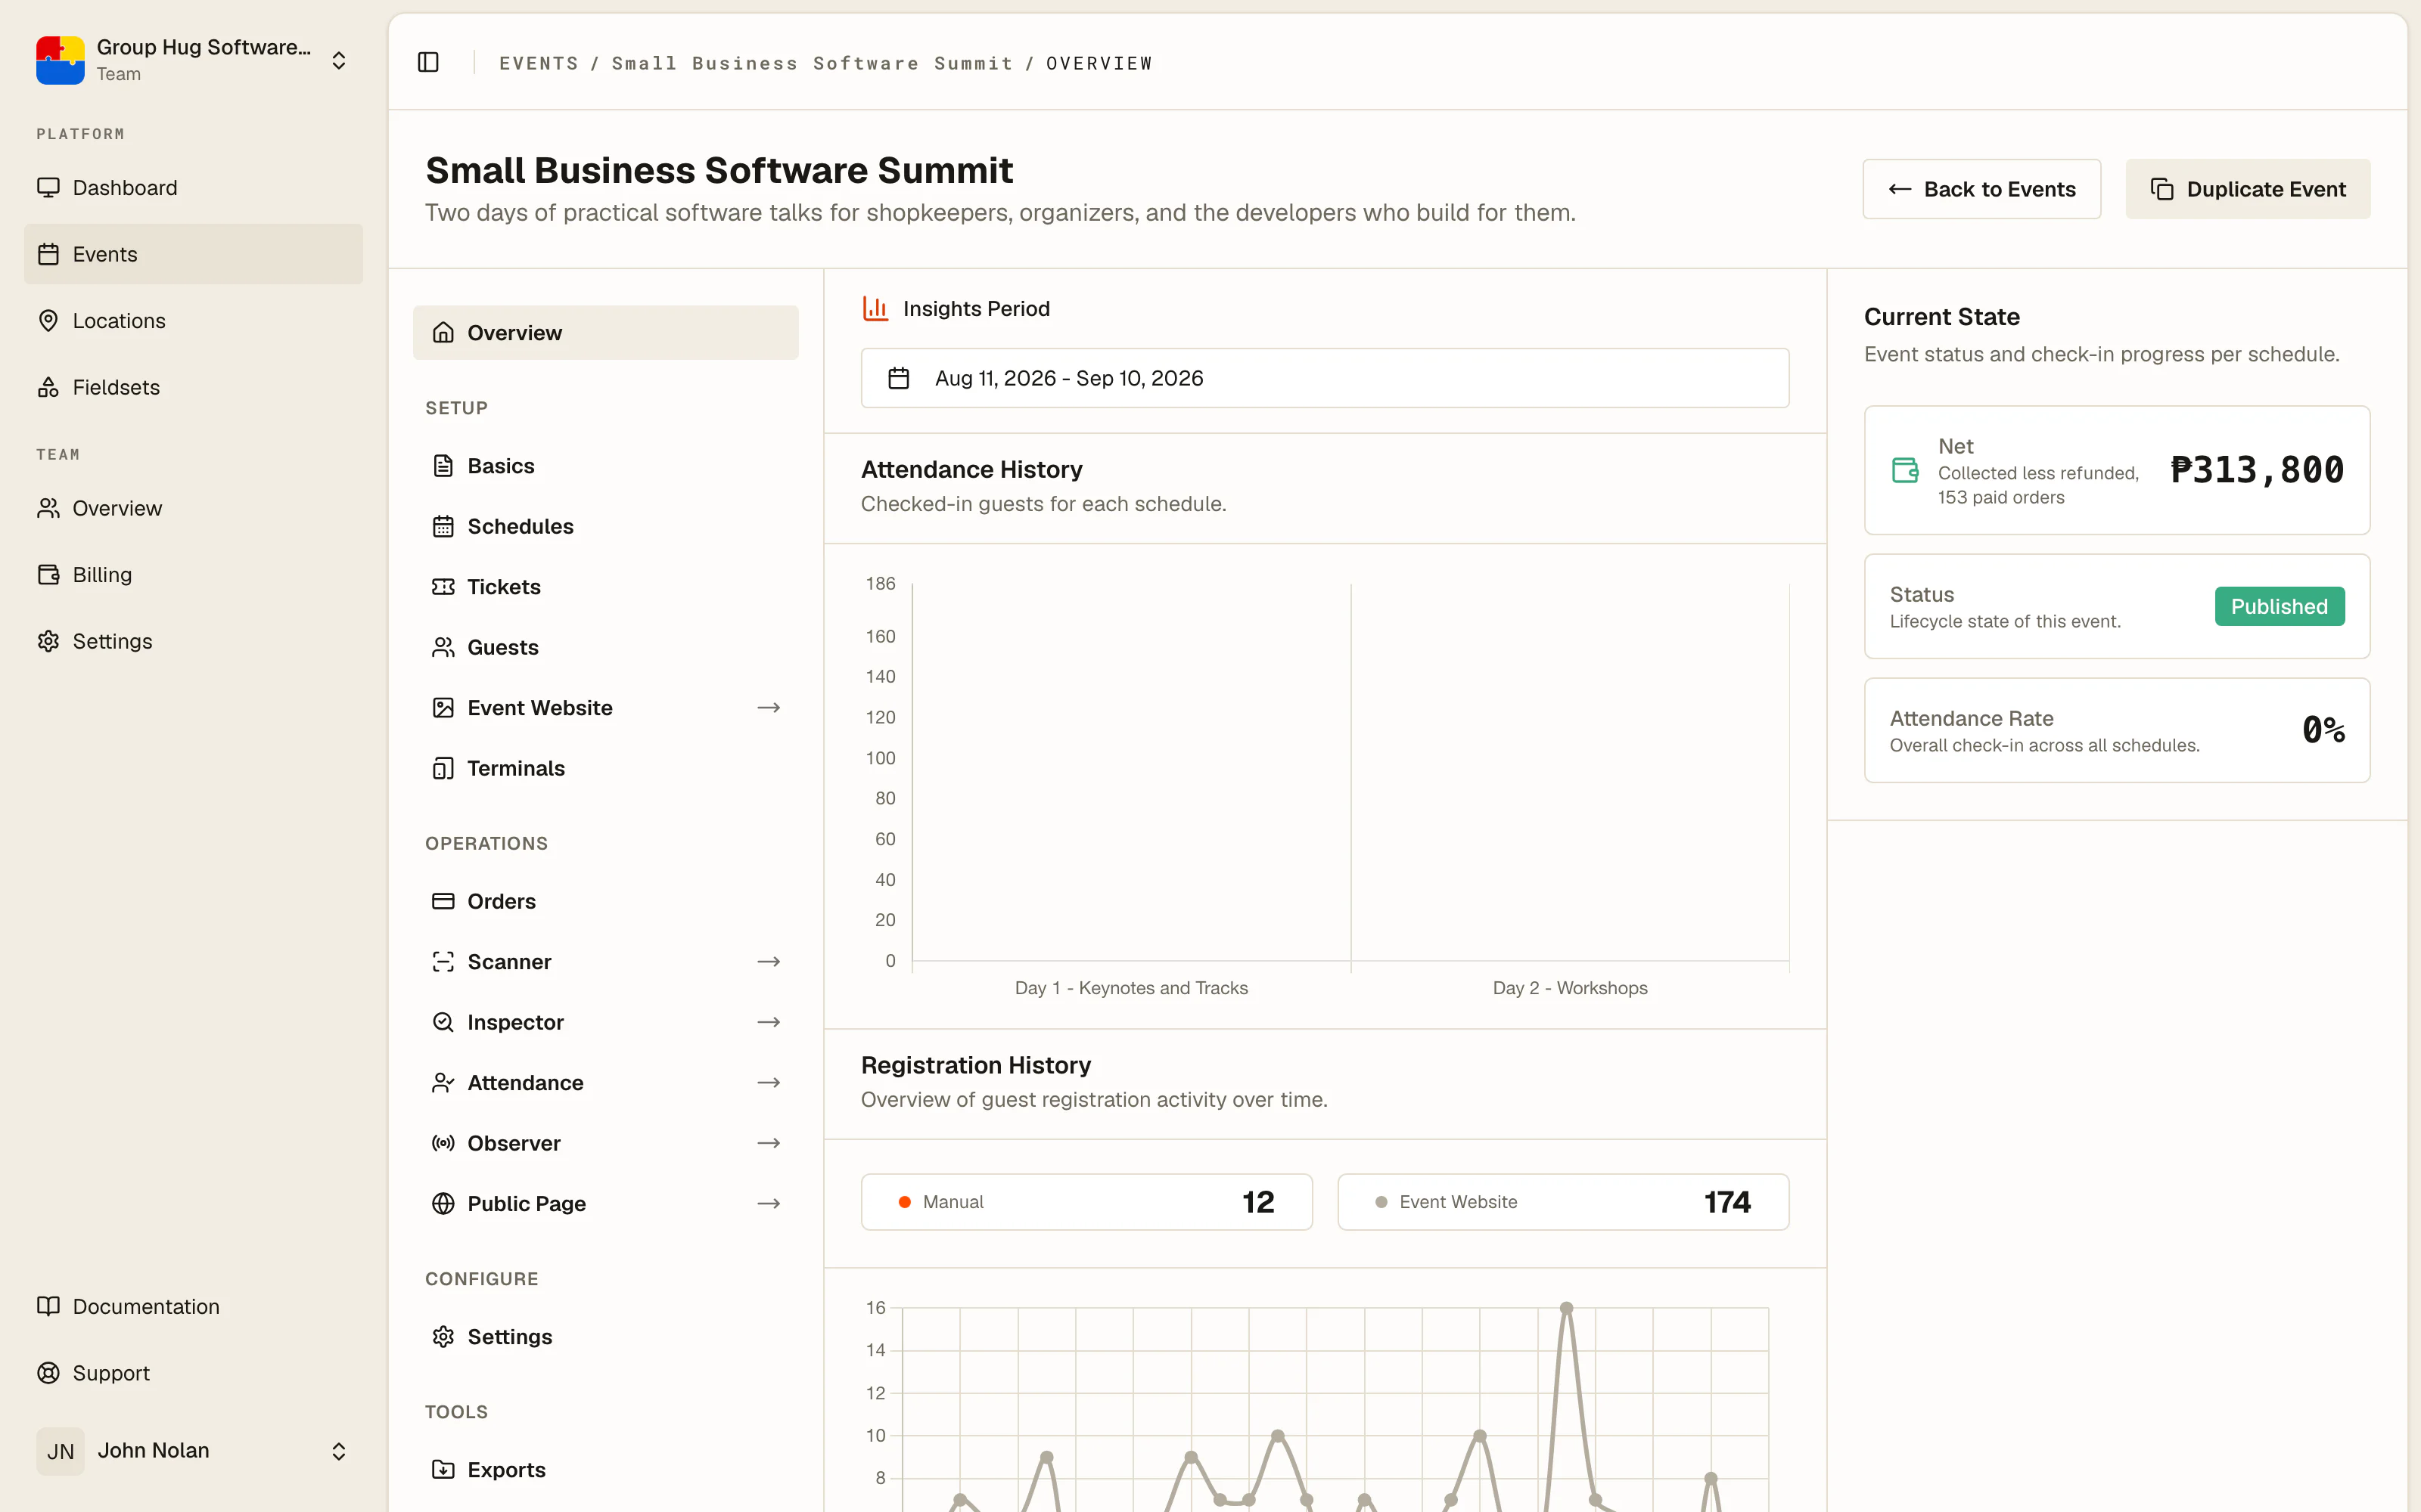Toggle the sidebar panel icon
The width and height of the screenshot is (2421, 1512).
(x=428, y=62)
